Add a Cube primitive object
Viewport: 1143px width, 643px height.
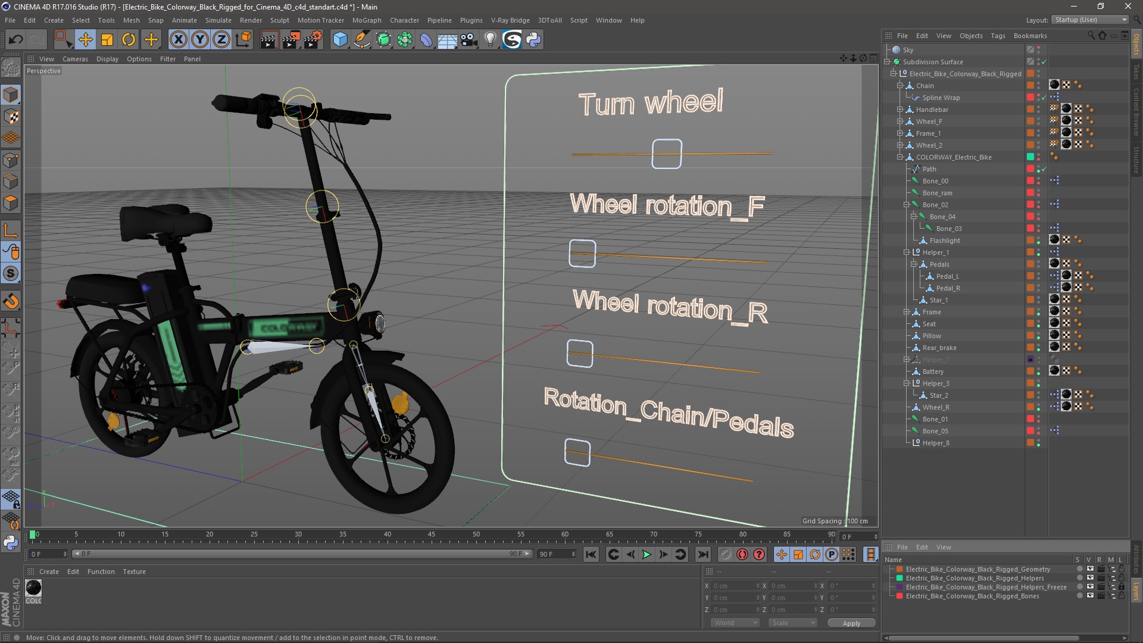pyautogui.click(x=340, y=40)
